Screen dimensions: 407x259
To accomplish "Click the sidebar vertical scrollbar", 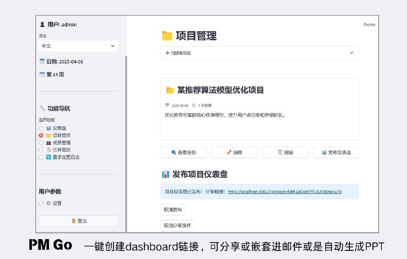I will (126, 144).
